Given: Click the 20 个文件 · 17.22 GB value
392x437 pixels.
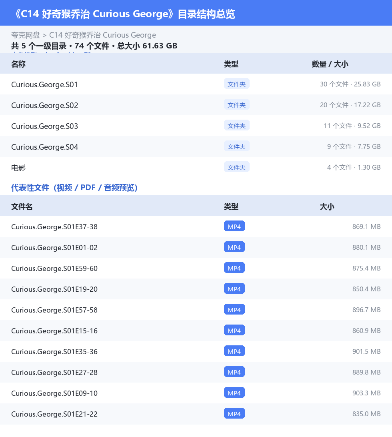Looking at the screenshot, I should click(x=350, y=105).
